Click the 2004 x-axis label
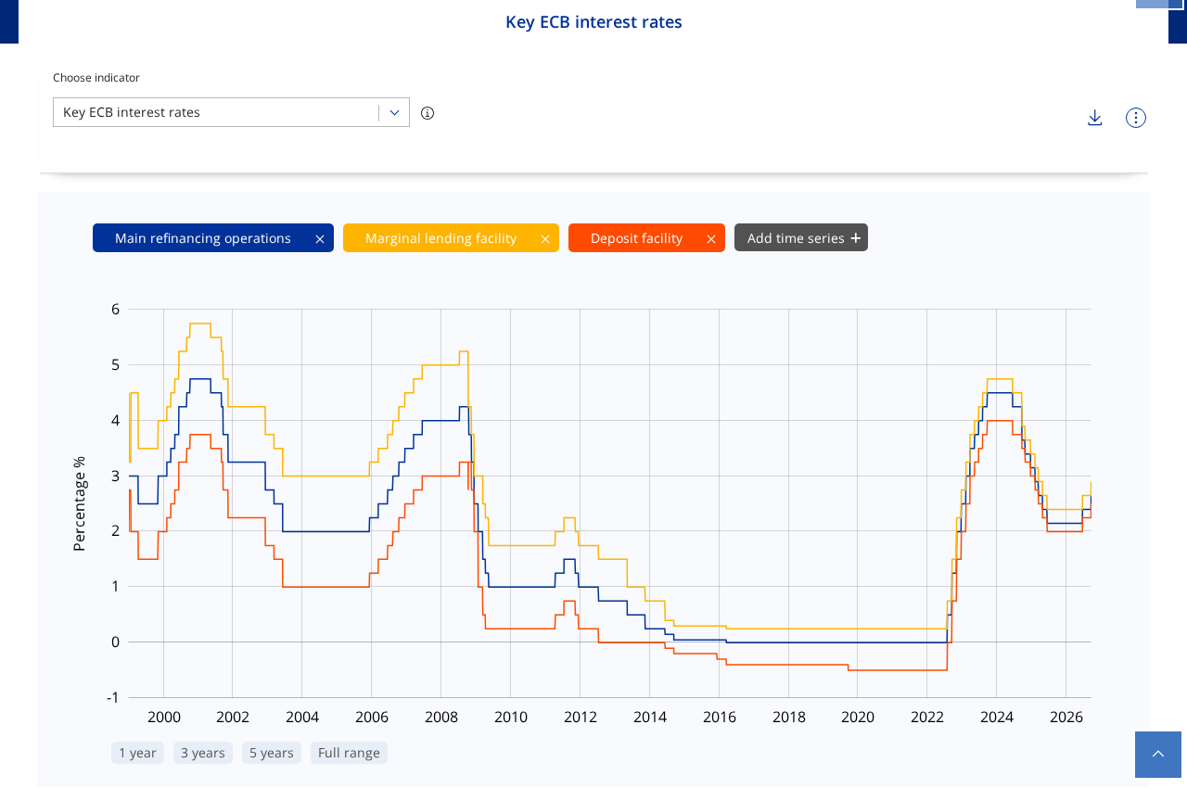This screenshot has width=1187, height=788. point(302,718)
